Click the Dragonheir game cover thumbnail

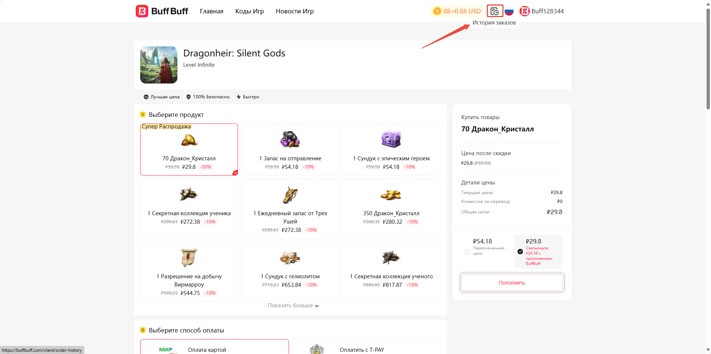pyautogui.click(x=159, y=65)
